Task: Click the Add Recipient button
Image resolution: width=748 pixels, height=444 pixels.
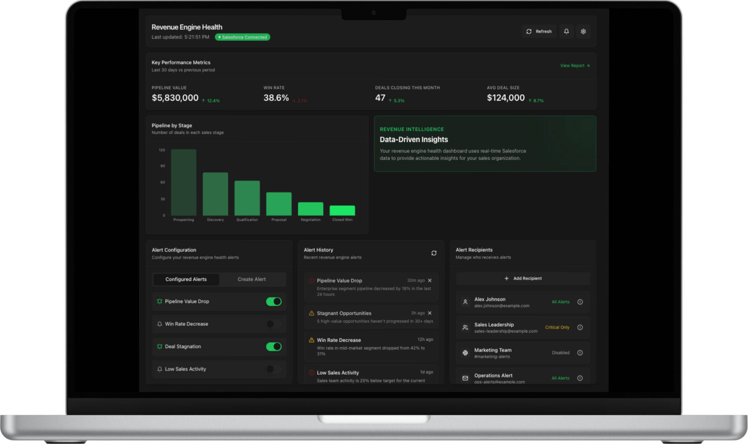Action: [523, 278]
